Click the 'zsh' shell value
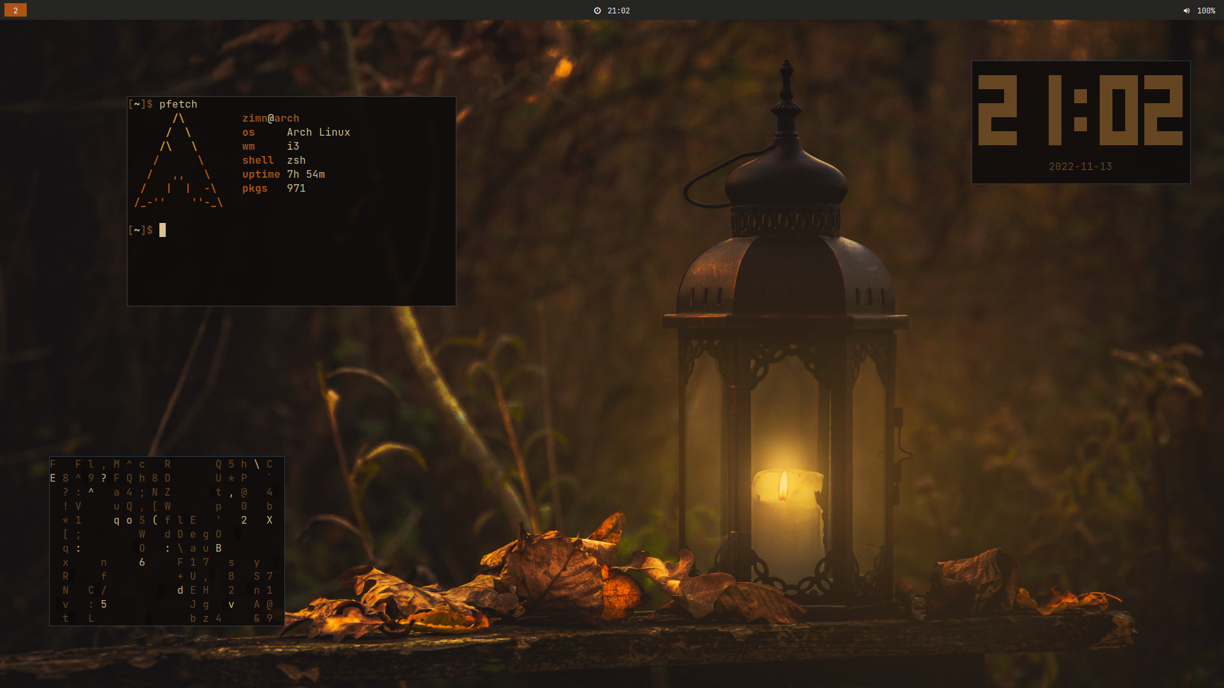1224x688 pixels. tap(296, 161)
